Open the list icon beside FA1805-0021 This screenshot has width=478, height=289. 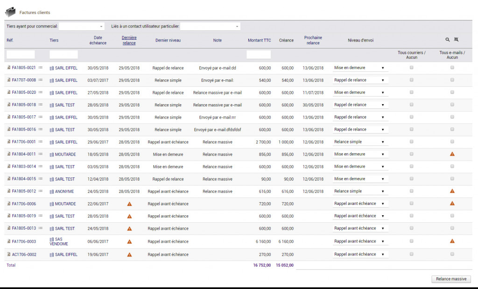(x=41, y=68)
